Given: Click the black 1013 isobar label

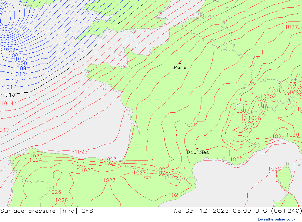Looking at the screenshot, I should [8, 95].
